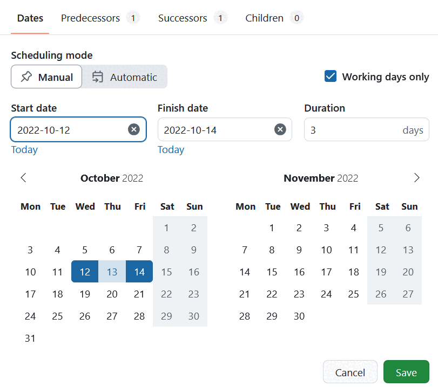Open the Predecessors tab

coord(90,17)
